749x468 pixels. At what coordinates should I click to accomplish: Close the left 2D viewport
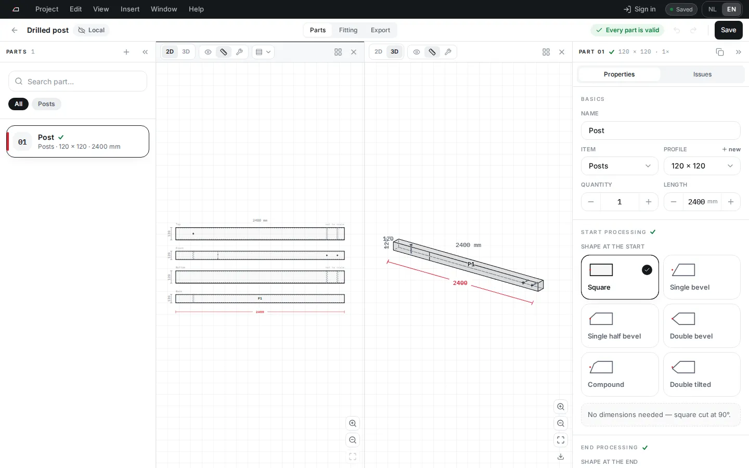pyautogui.click(x=354, y=52)
